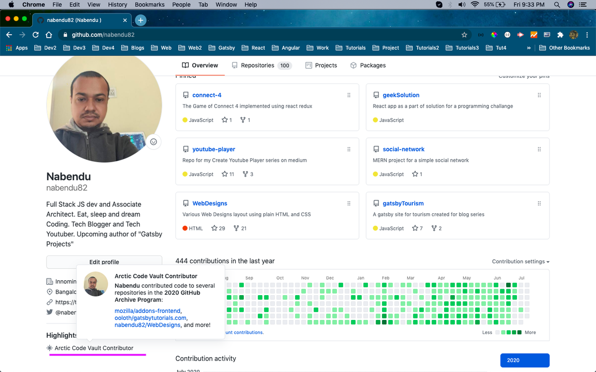
Task: Open mozilla/addons-frontend link in popup
Action: (148, 311)
